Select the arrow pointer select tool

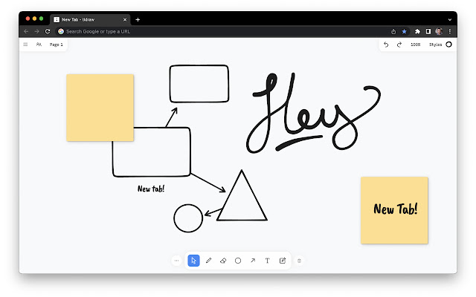click(193, 261)
